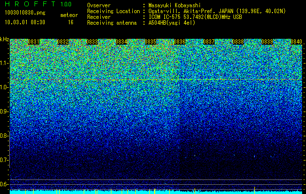This screenshot has height=194, width=306.
Task: Click the 0832 time marker
Action: (63, 42)
